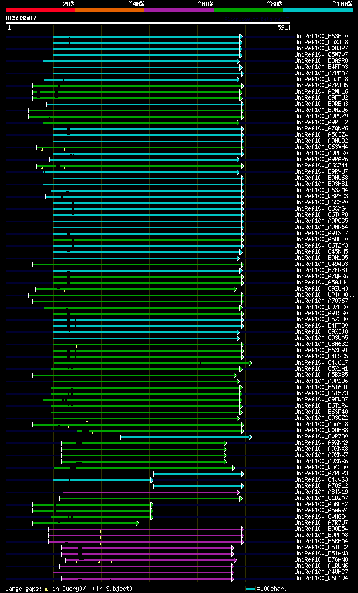Select UniRef100_Q93W05 hit name
Viewport: 358px width, 593px height.
[322, 338]
